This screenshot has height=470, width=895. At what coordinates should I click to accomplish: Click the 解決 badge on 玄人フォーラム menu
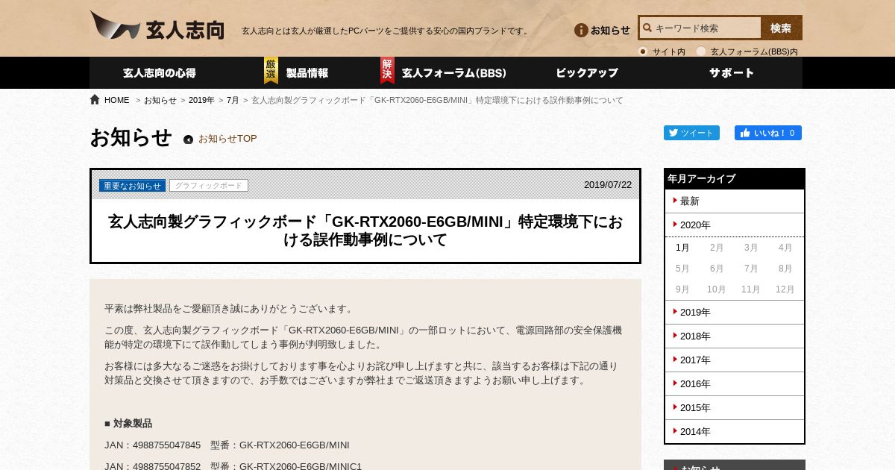point(387,71)
